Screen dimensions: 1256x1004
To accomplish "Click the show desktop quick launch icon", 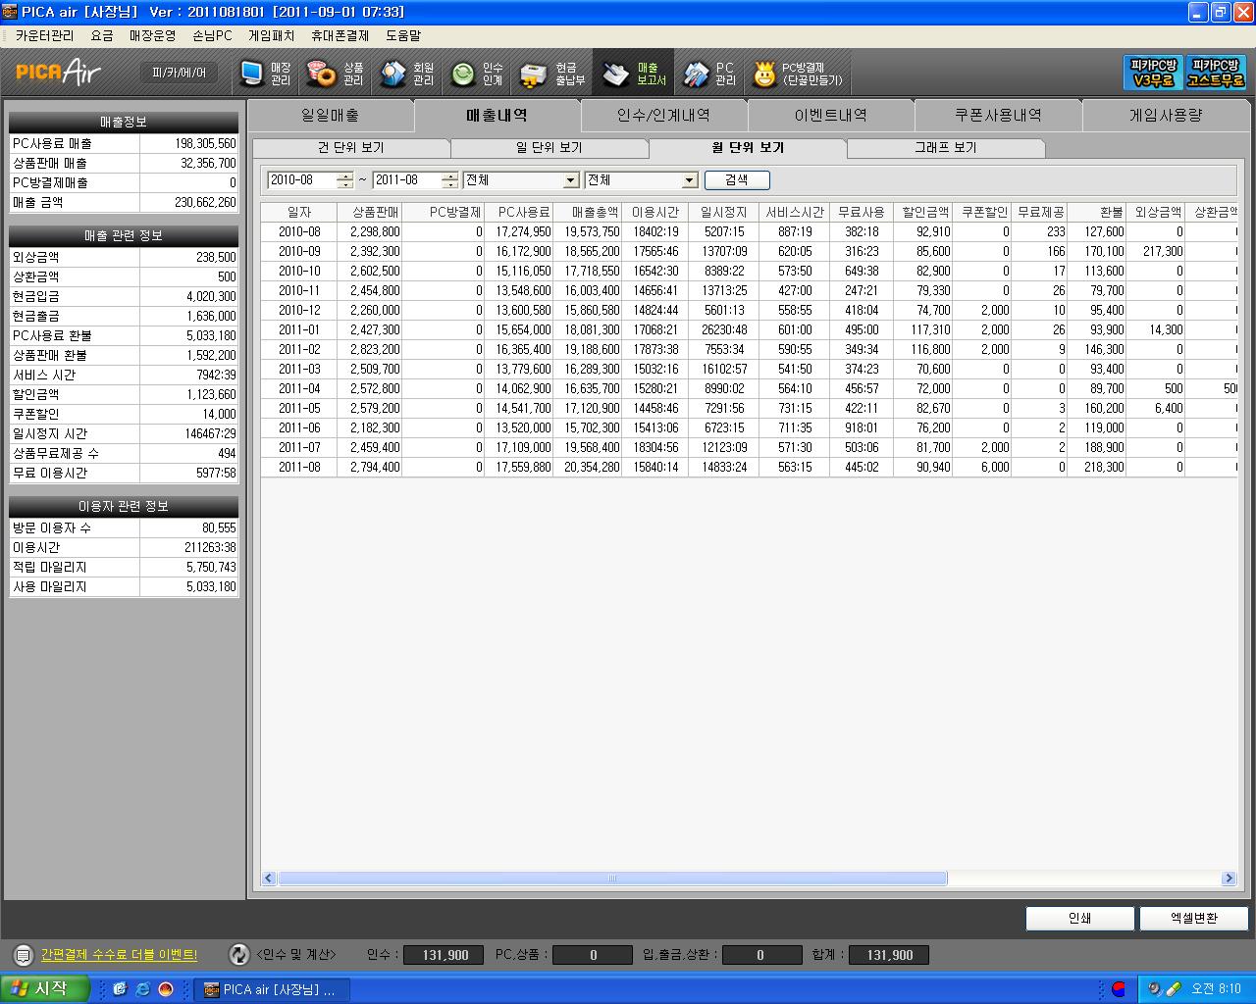I will pos(120,989).
